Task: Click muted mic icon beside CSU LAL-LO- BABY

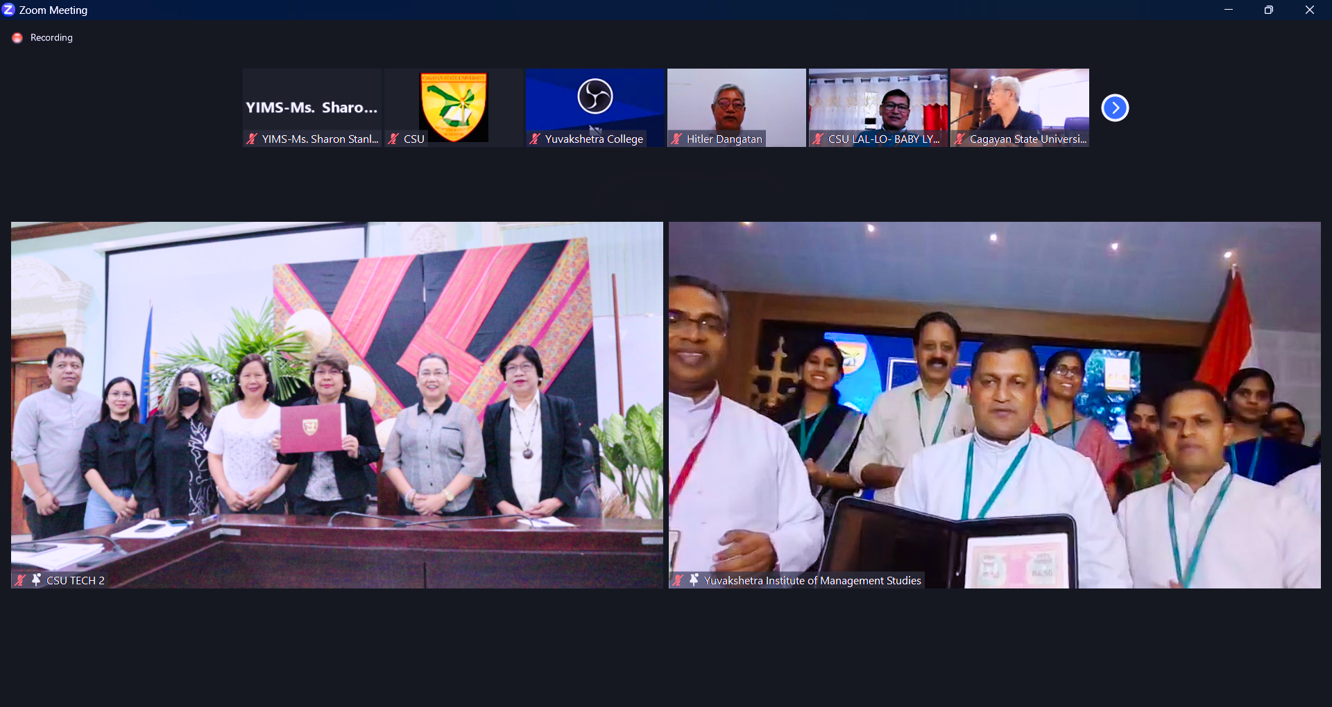Action: click(x=818, y=139)
